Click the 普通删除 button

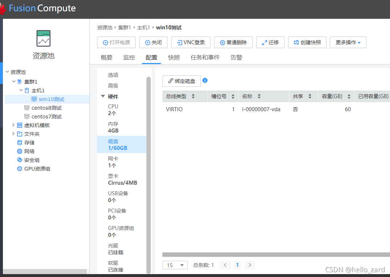click(x=233, y=42)
